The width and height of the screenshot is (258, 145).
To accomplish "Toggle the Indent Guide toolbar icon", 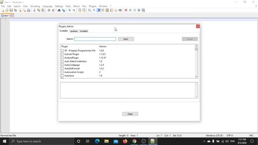I will tap(98, 10).
